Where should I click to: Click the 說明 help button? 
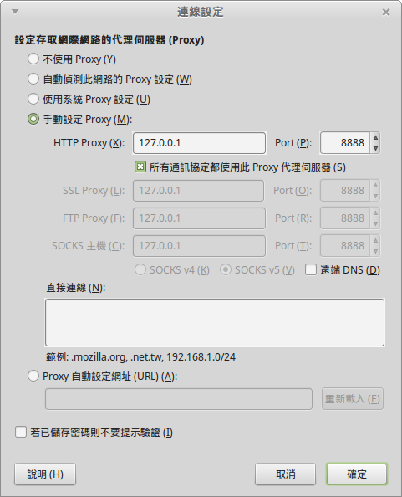point(45,474)
